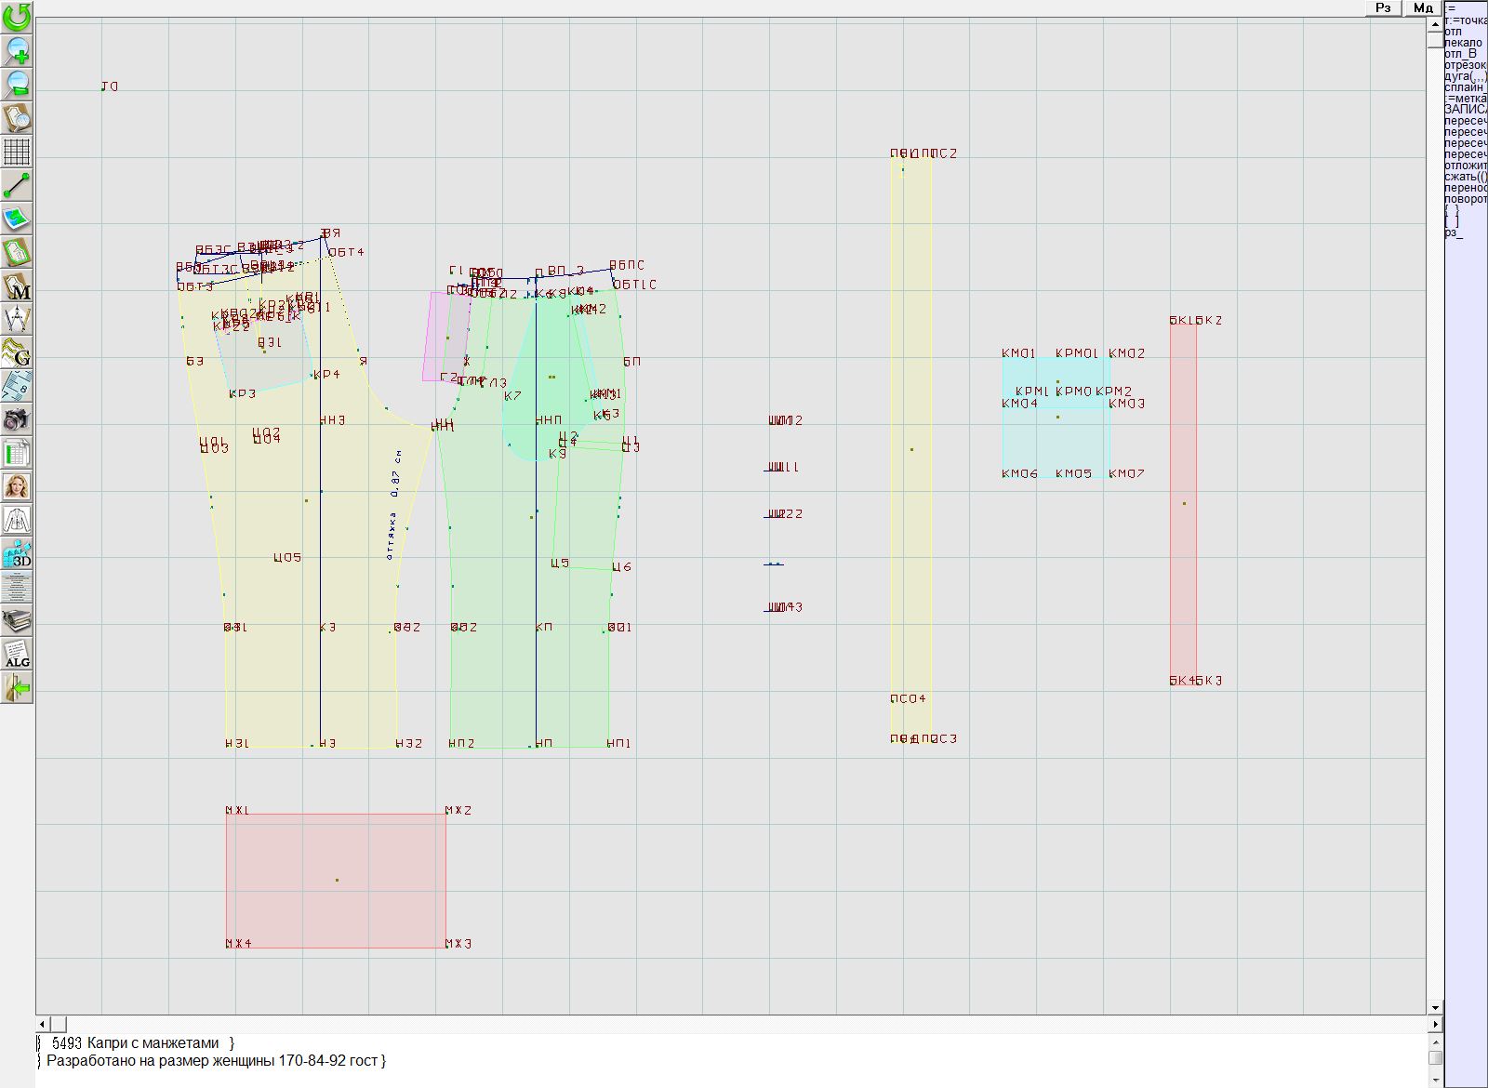Toggle the grid display icon
The height and width of the screenshot is (1088, 1488).
(x=17, y=151)
